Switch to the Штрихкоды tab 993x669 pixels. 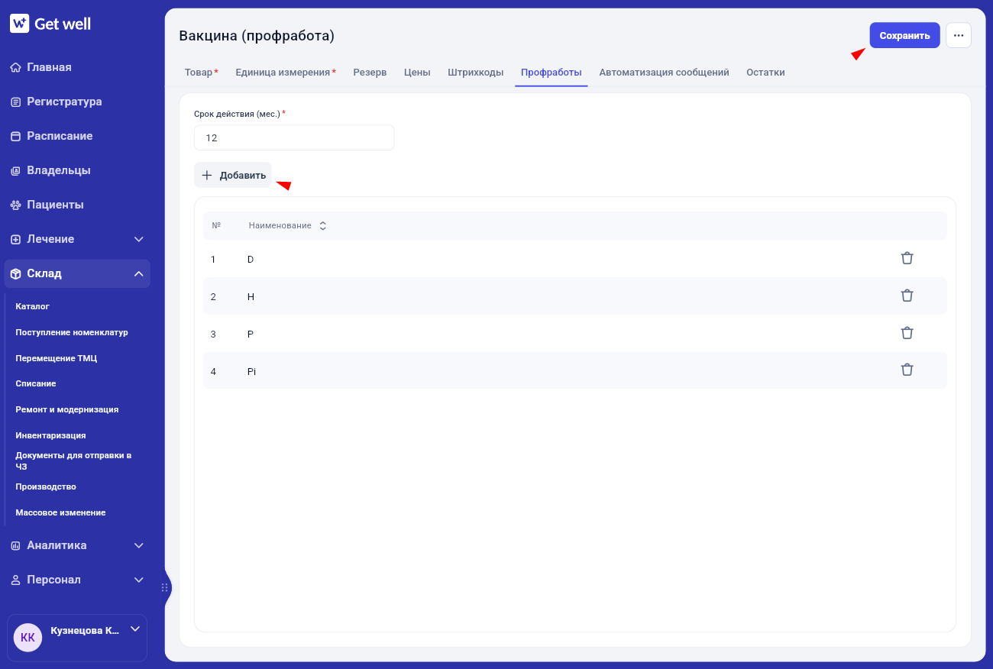(475, 73)
